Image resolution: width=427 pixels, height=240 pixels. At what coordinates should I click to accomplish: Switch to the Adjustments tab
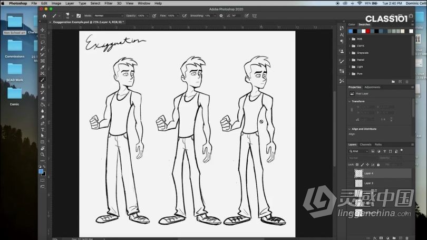tap(372, 87)
